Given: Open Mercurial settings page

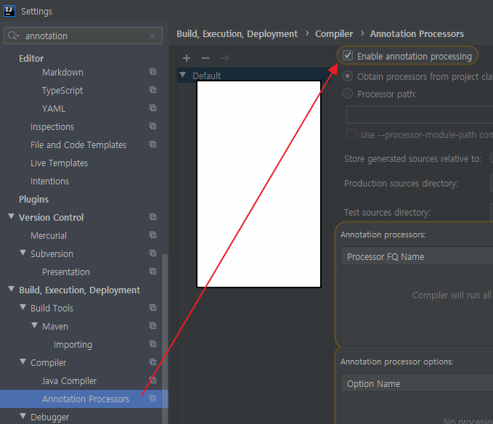Looking at the screenshot, I should pyautogui.click(x=49, y=236).
